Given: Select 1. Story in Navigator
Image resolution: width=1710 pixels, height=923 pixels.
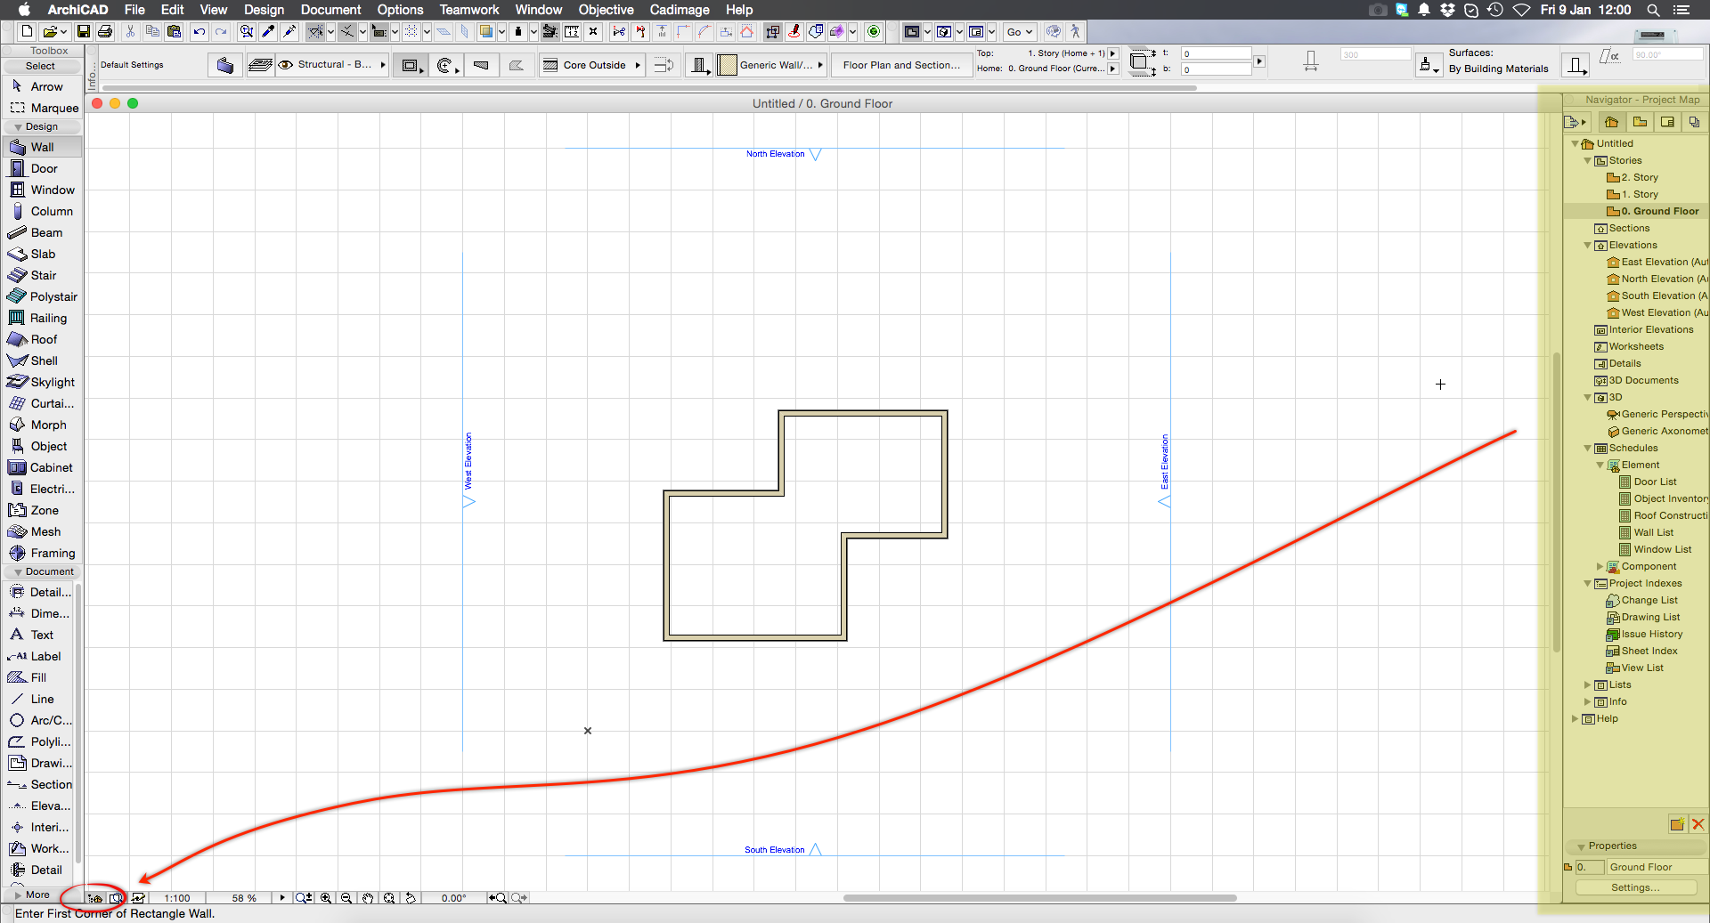Looking at the screenshot, I should tap(1639, 195).
